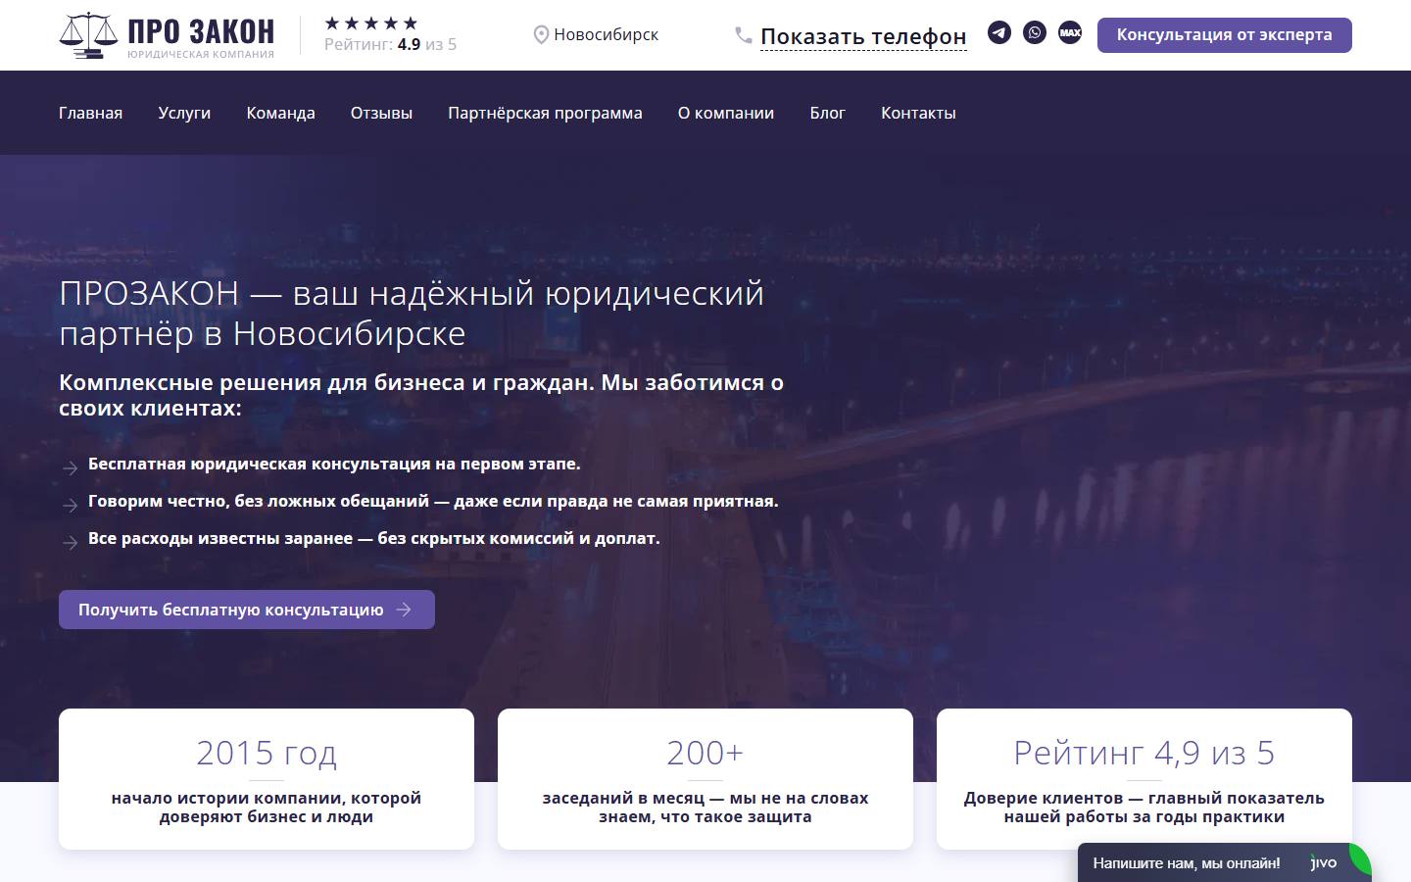Click the ЮРИДИЧЕСКАЯ КОМПАНИЯ tagline under logo
This screenshot has height=882, width=1411.
coord(201,55)
